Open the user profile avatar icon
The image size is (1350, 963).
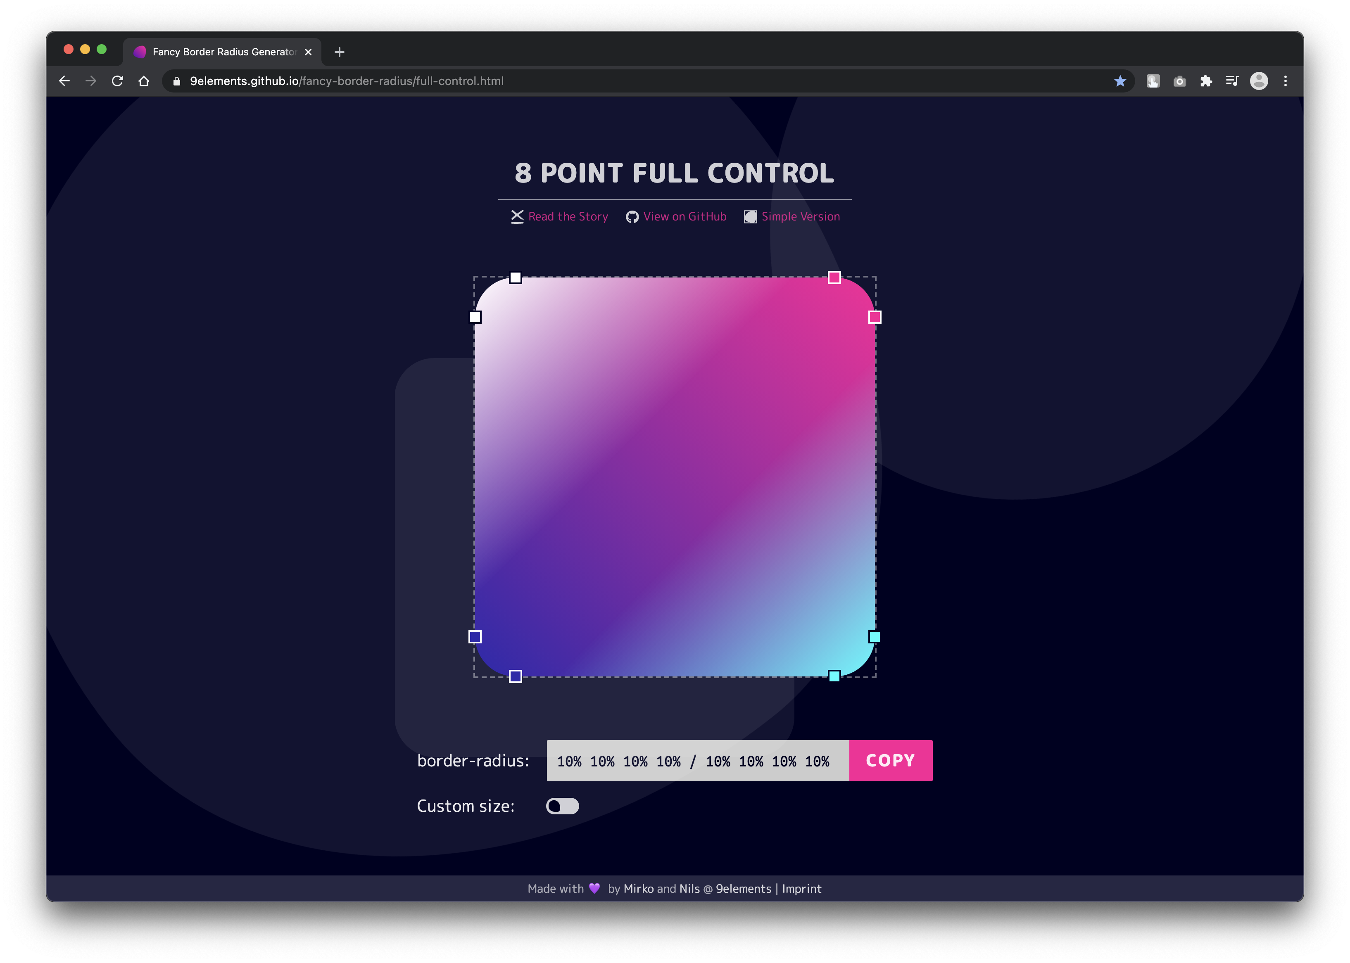click(x=1259, y=81)
